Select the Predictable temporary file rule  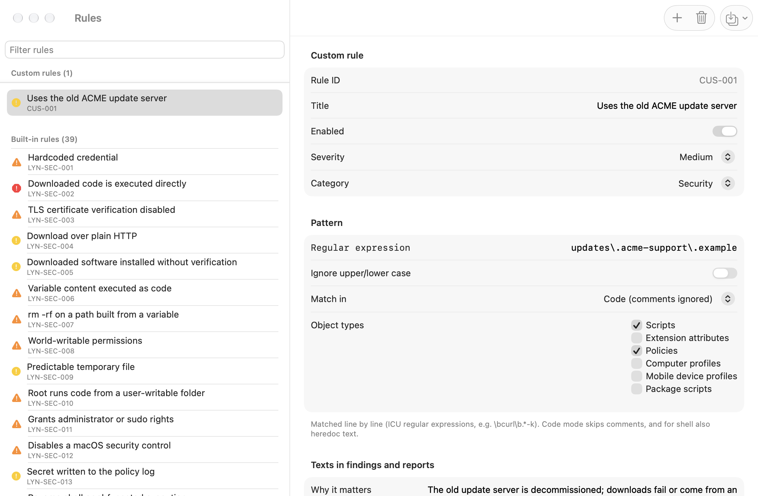tap(145, 371)
